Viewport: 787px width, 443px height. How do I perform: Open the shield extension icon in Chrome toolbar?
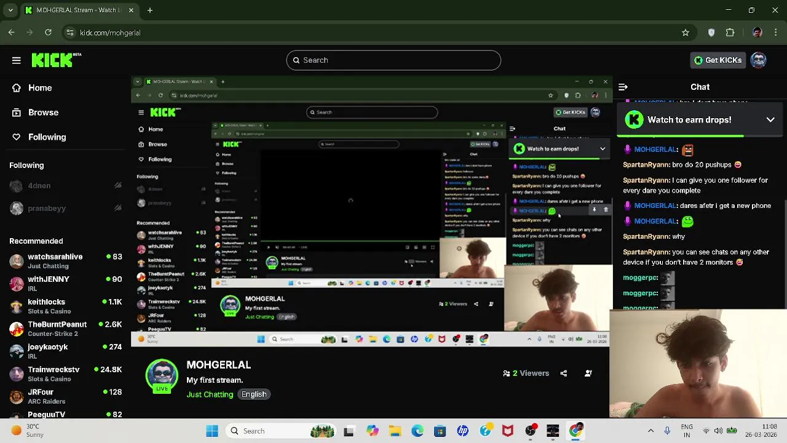pos(711,33)
